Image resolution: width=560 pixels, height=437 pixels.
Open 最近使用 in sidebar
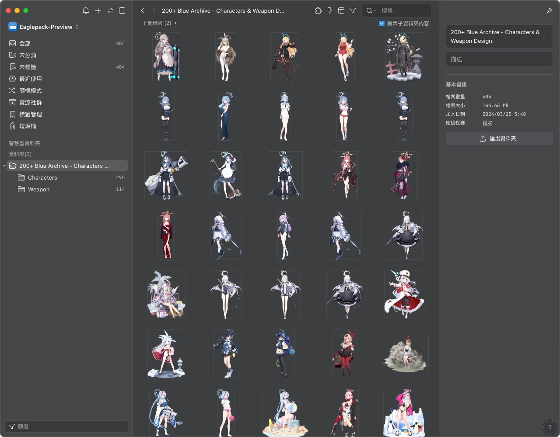[x=66, y=79]
